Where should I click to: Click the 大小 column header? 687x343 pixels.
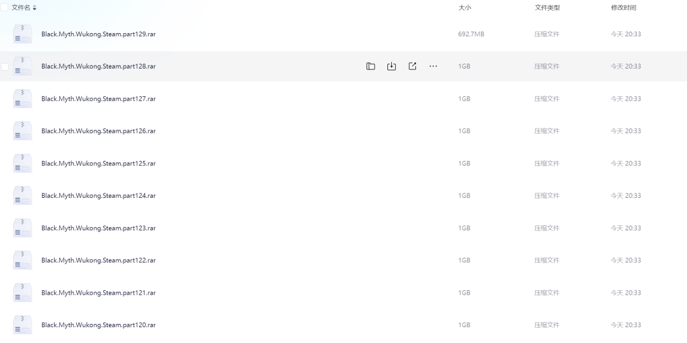464,8
